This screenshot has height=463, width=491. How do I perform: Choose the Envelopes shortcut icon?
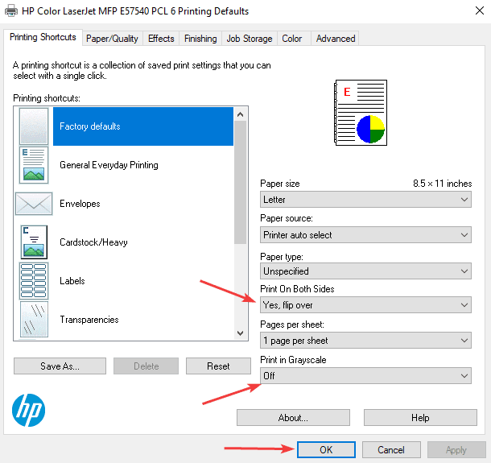click(x=34, y=204)
